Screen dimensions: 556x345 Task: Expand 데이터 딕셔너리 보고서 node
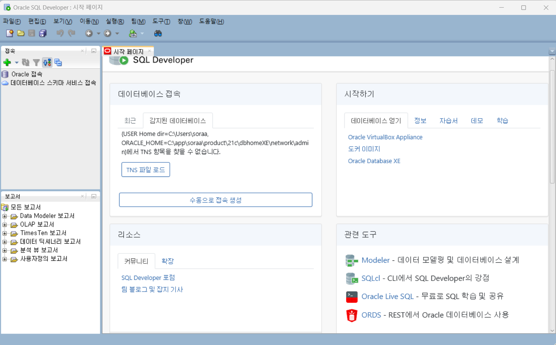5,242
